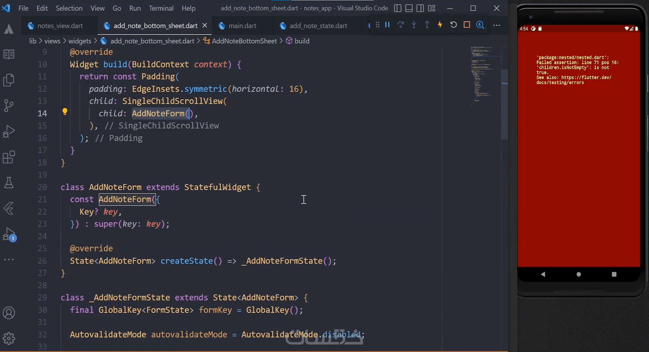Open the Explorer files icon in activity bar

(9, 80)
